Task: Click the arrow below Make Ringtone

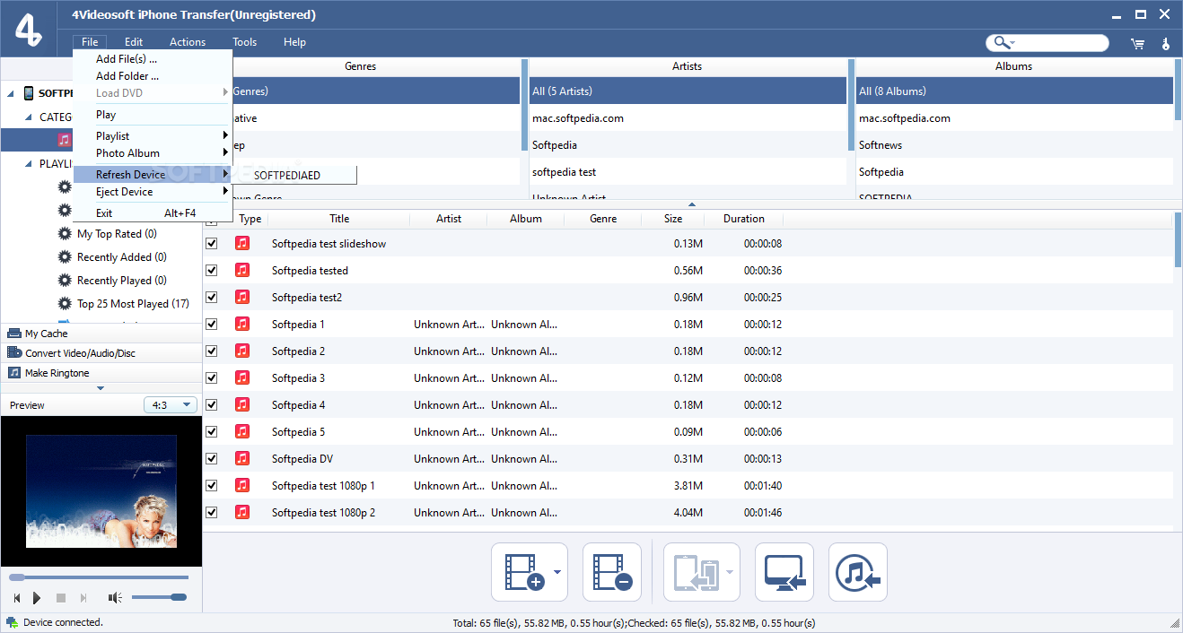Action: pyautogui.click(x=101, y=388)
